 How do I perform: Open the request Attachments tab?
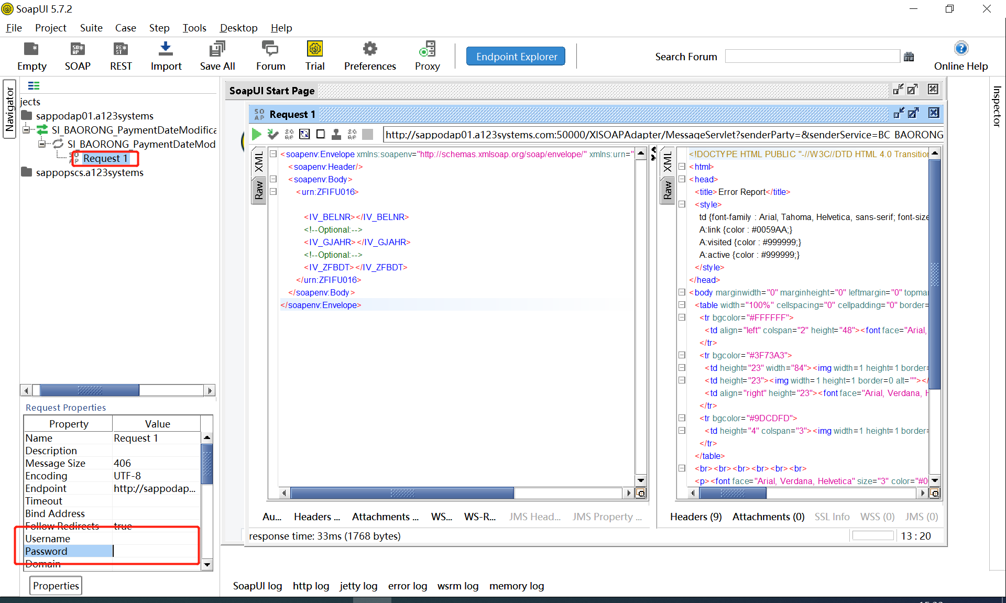(x=385, y=517)
